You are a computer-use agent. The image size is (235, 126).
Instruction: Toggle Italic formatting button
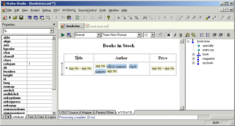(175, 35)
